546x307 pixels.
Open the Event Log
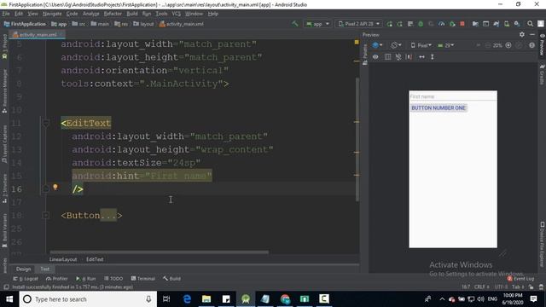[x=521, y=279]
